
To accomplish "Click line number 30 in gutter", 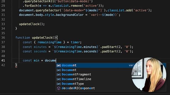I will pyautogui.click(x=3, y=10).
